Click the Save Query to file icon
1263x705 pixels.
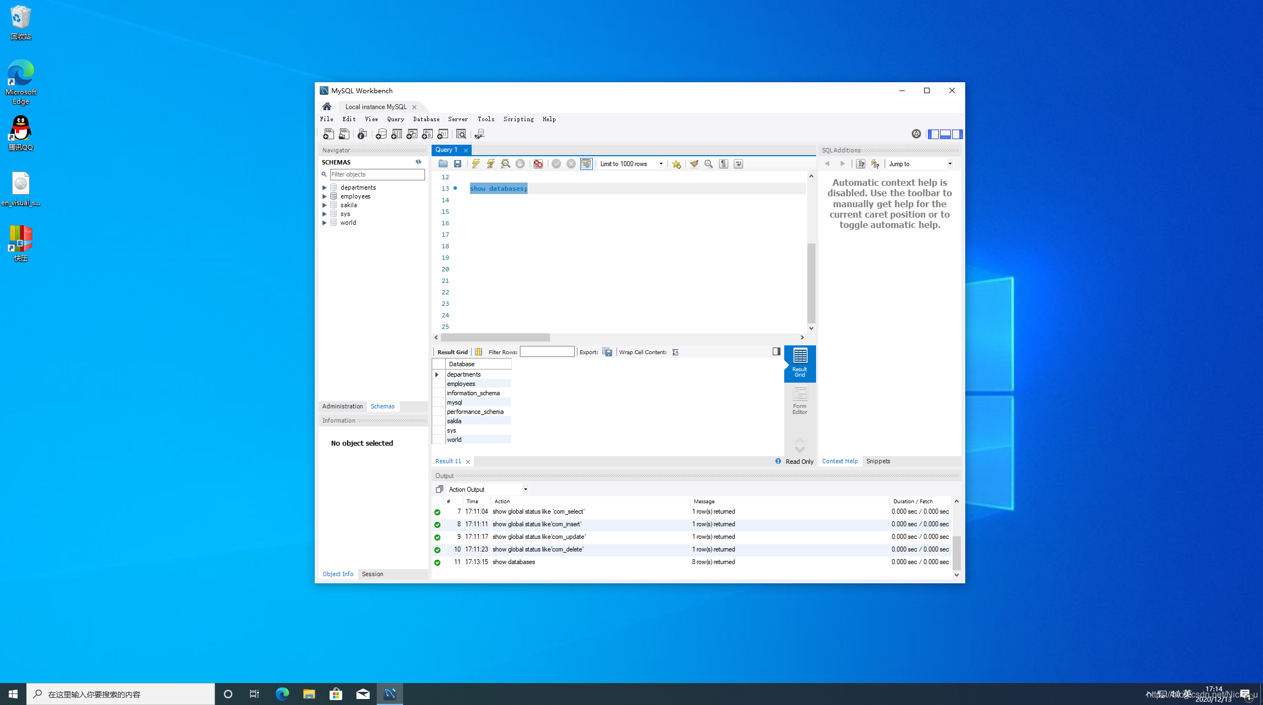(457, 164)
